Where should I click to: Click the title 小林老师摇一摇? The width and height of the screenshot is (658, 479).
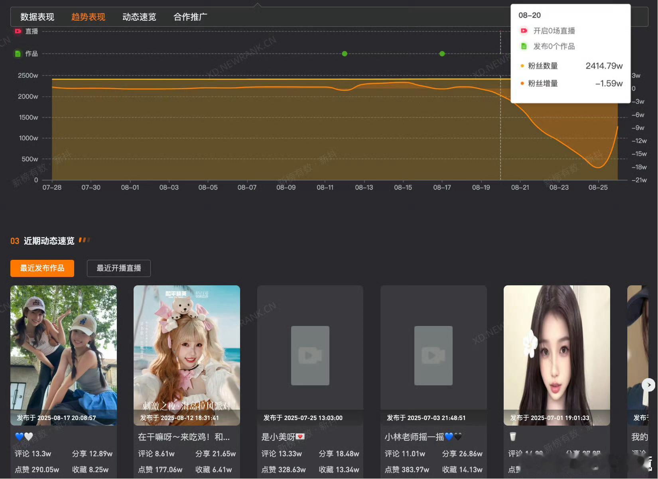pos(423,437)
